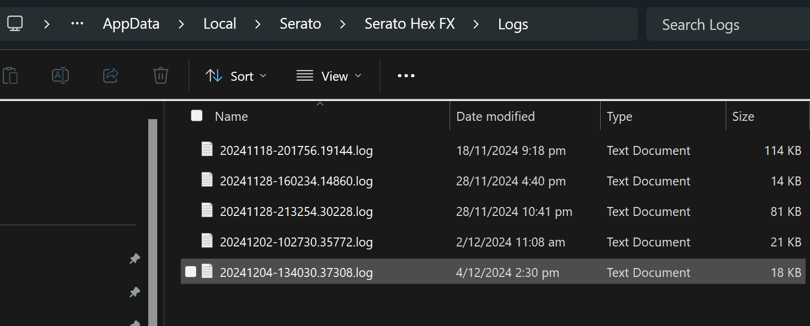Image resolution: width=810 pixels, height=326 pixels.
Task: Go to the Serato Hex FX breadcrumb
Action: (x=409, y=24)
